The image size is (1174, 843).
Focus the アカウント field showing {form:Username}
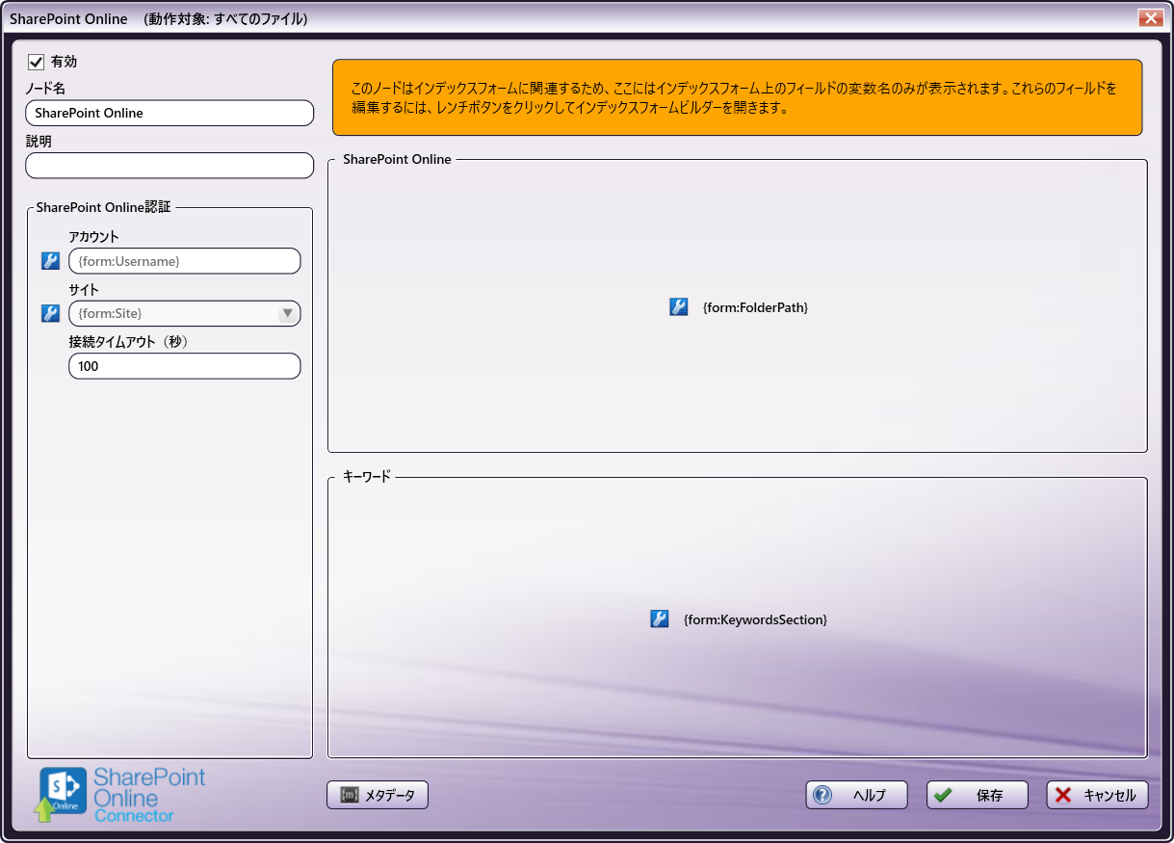click(185, 261)
